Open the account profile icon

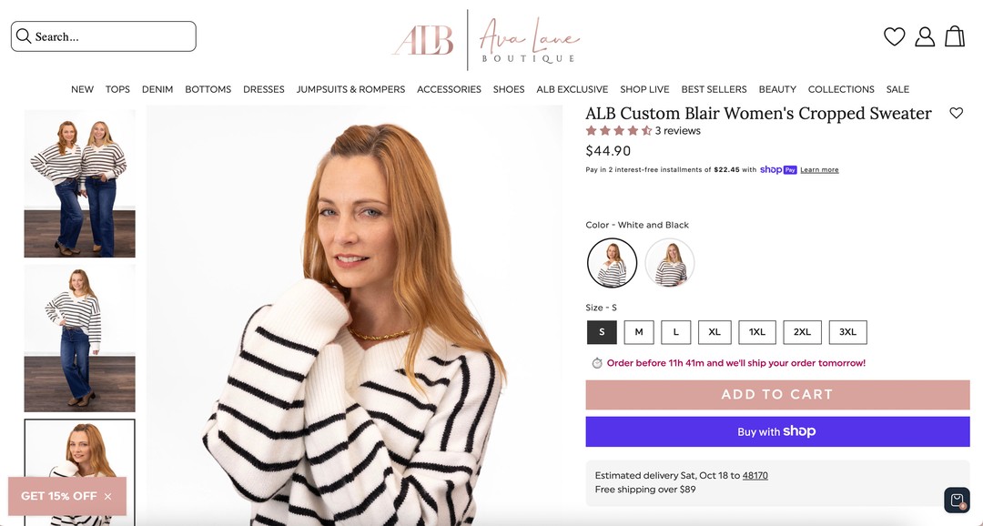[x=925, y=36]
